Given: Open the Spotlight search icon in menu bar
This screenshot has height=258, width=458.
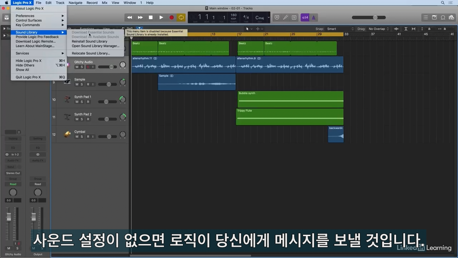Looking at the screenshot, I should [x=443, y=3].
